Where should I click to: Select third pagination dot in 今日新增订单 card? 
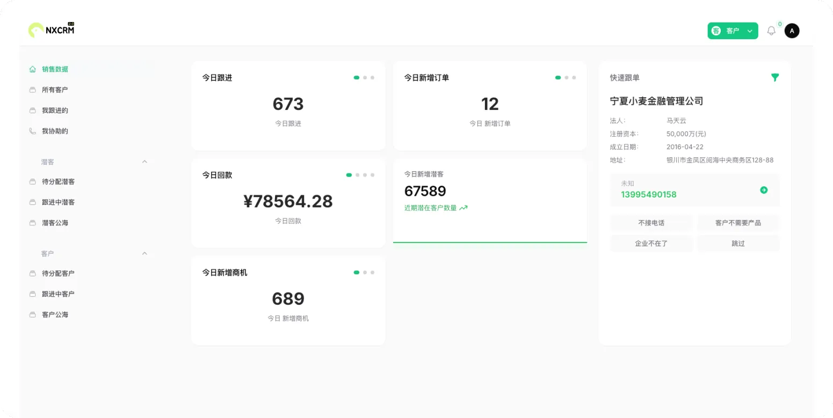[574, 78]
